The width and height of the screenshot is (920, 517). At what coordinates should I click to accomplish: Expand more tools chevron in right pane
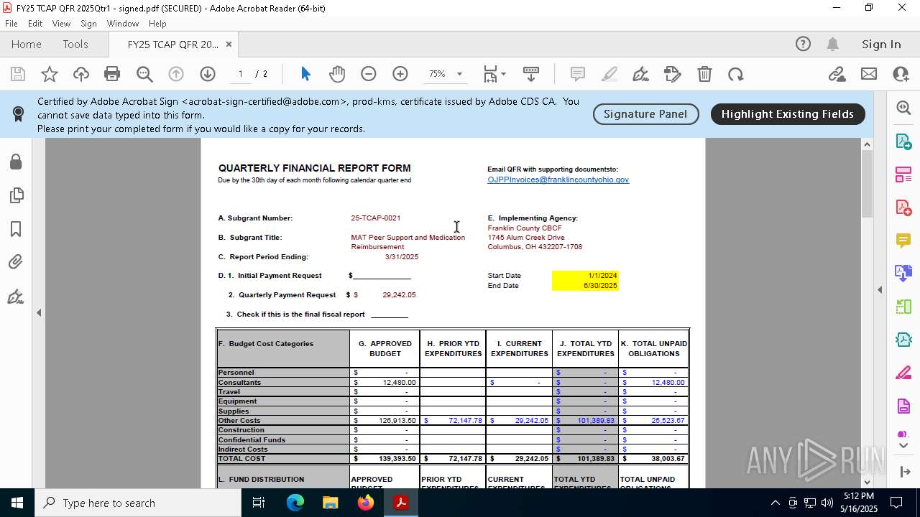tap(903, 446)
